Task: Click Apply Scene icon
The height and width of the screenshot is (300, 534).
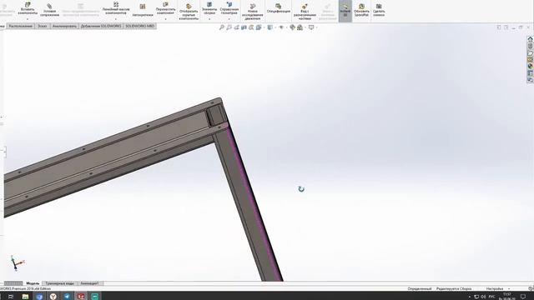Action: click(300, 27)
